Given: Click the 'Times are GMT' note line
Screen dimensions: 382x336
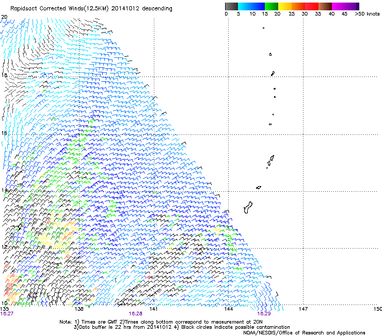Looking at the screenshot, I should 161,322.
